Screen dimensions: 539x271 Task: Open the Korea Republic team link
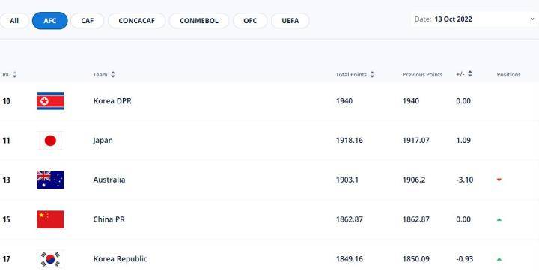click(x=120, y=258)
